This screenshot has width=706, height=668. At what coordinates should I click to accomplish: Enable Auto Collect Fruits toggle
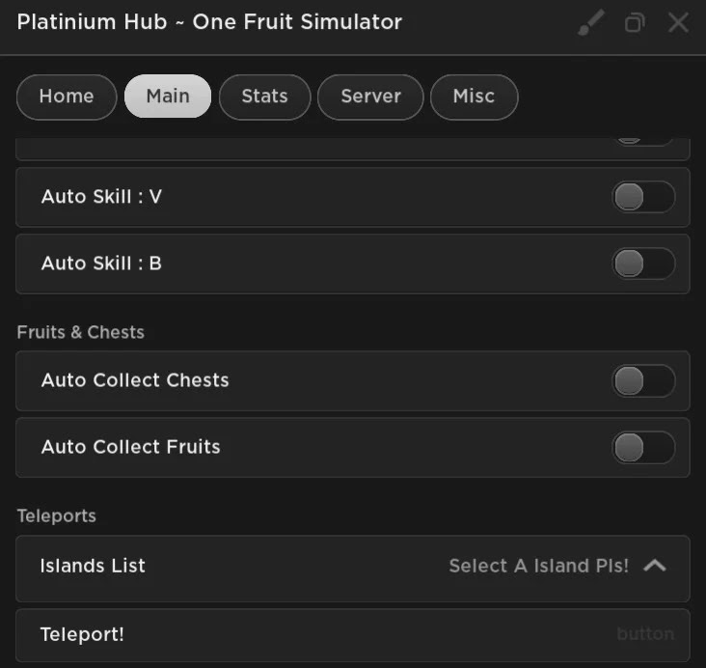coord(643,448)
